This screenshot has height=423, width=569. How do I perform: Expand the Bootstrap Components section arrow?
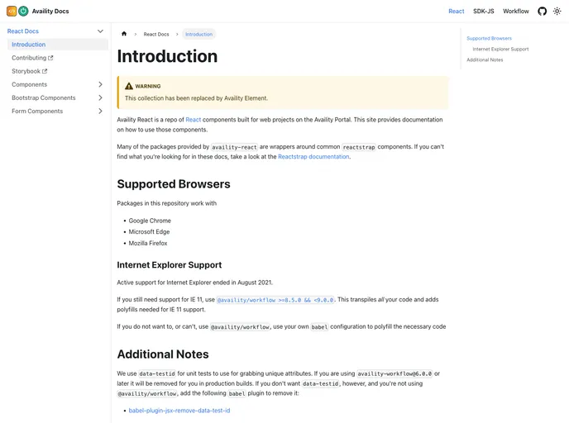pyautogui.click(x=100, y=97)
